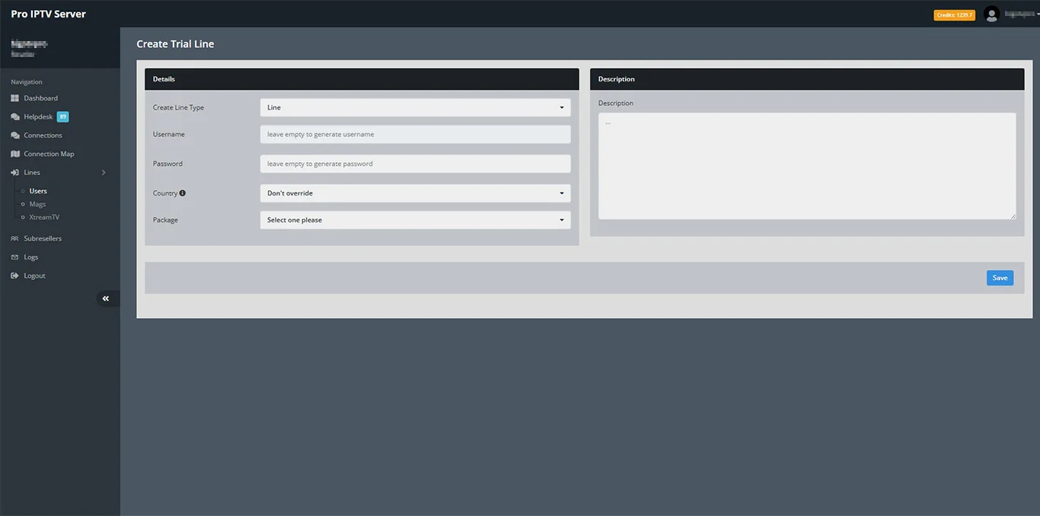The height and width of the screenshot is (516, 1040).
Task: Open the Country override dropdown
Action: tap(415, 193)
